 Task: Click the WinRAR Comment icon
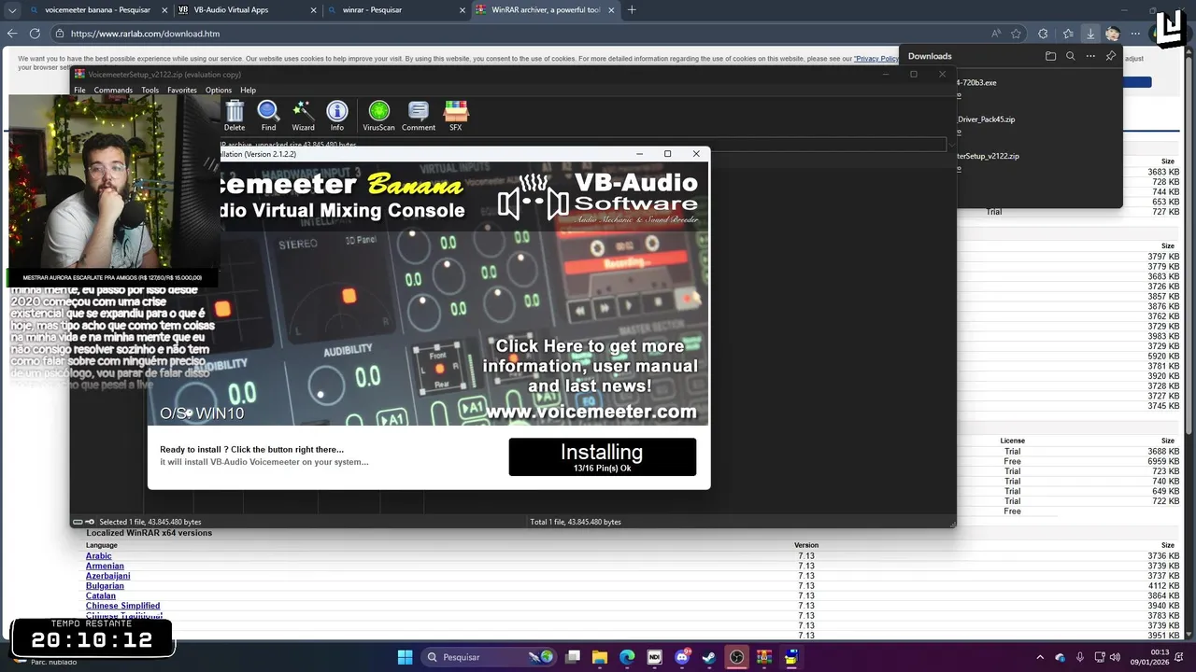pyautogui.click(x=419, y=117)
